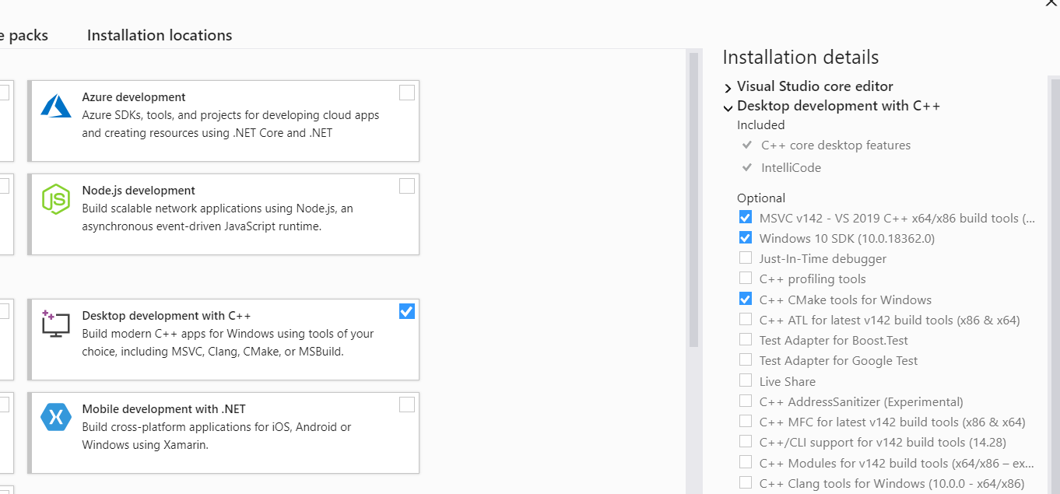Select the Node.js development card title
The height and width of the screenshot is (494, 1060).
pos(139,191)
